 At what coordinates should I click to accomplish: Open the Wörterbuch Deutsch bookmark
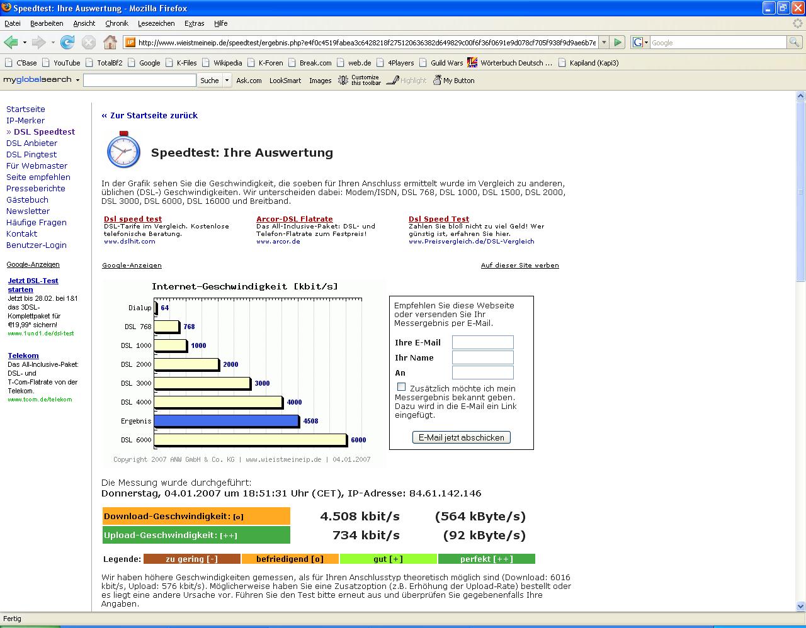[x=511, y=63]
